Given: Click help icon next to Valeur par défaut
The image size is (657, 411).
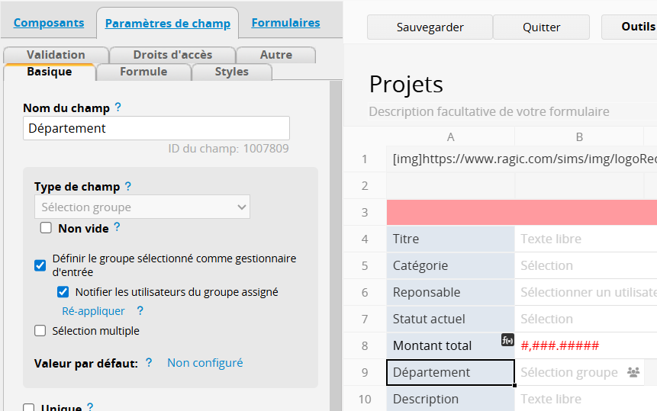Looking at the screenshot, I should (149, 363).
